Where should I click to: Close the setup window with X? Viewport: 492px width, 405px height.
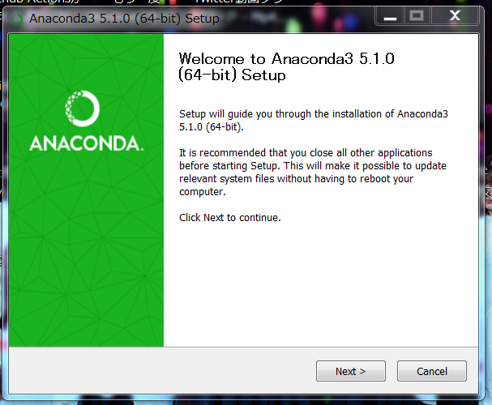pos(455,16)
